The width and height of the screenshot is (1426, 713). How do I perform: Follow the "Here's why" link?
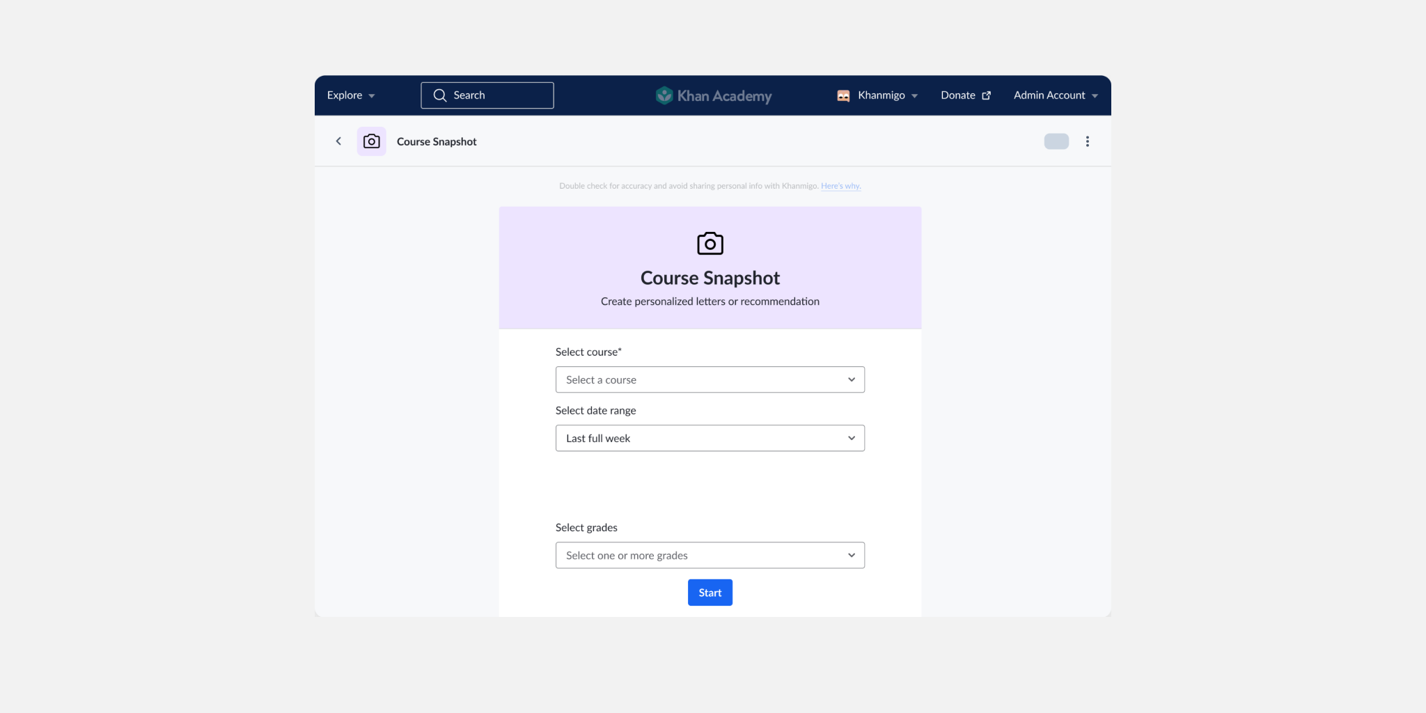(840, 186)
